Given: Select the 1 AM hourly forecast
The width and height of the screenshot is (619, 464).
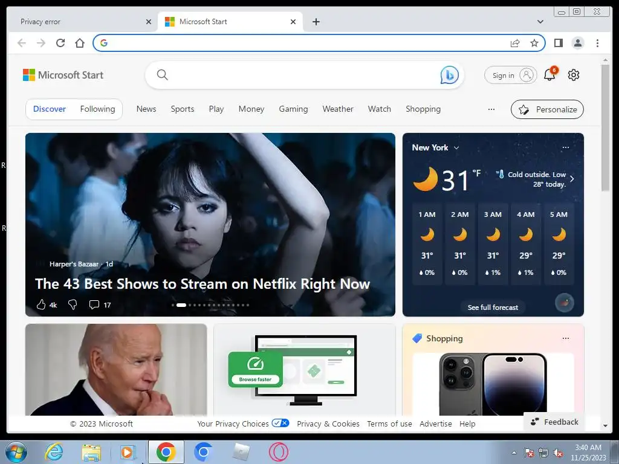Looking at the screenshot, I should [x=427, y=243].
